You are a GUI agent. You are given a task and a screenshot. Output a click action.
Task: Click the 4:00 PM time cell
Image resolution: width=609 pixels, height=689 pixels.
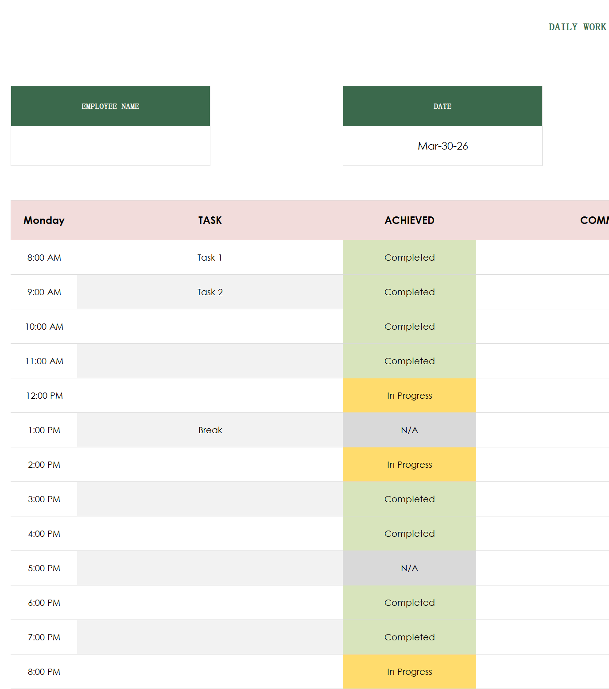(x=44, y=534)
